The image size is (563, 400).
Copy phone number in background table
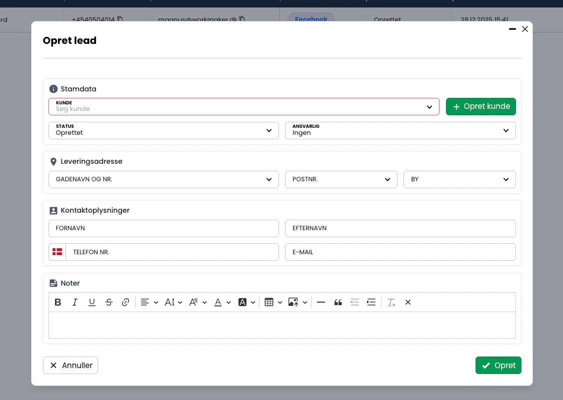120,19
